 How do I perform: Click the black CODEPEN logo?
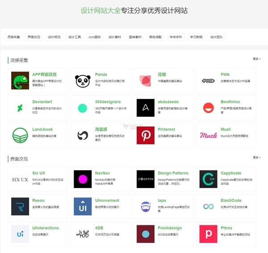click(x=146, y=179)
